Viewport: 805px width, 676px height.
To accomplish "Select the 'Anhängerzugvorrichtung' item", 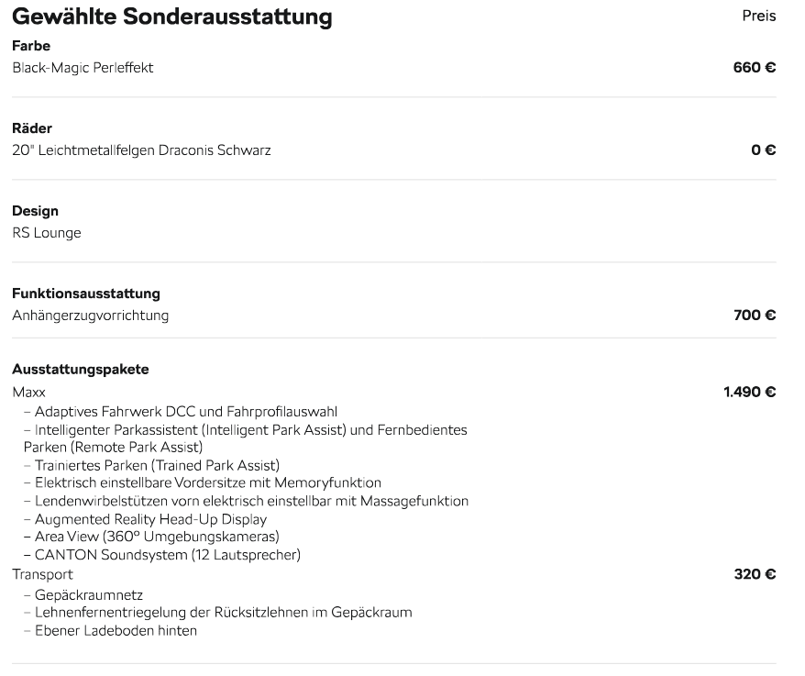I will click(91, 316).
